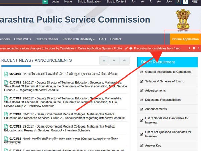Expand Person with Disability dropdown
The width and height of the screenshot is (201, 151).
coord(79,39)
